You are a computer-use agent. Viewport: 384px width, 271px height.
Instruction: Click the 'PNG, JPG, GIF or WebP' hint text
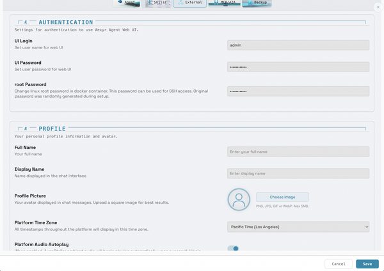click(282, 206)
